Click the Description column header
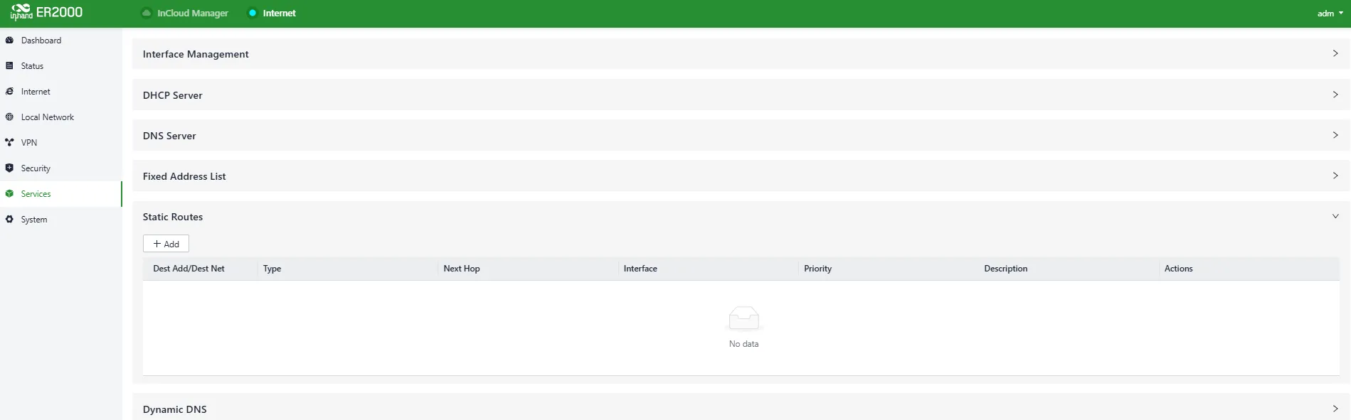This screenshot has width=1351, height=420. [1005, 269]
